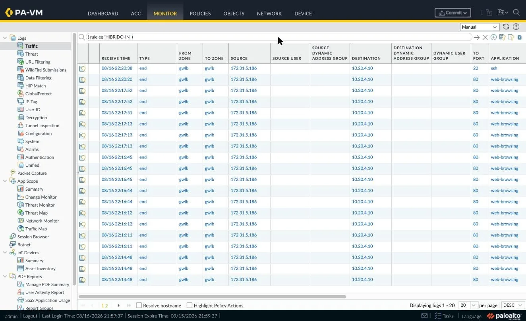Viewport: 526px width, 321px height.
Task: Collapse the Logs tree node
Action: tap(5, 38)
